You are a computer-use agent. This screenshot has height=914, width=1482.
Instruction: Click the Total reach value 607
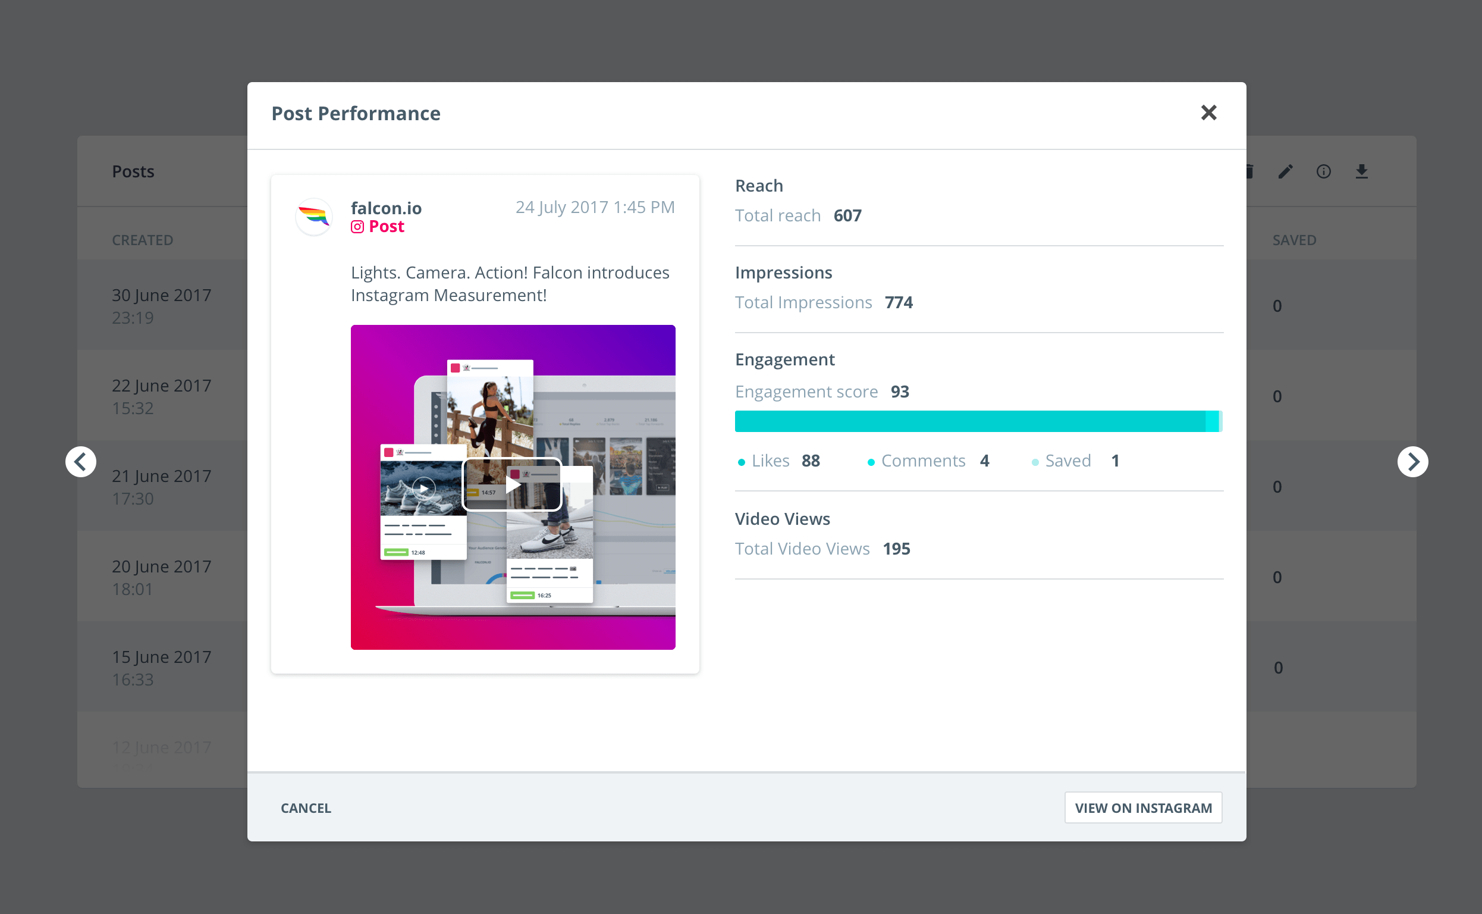pos(847,216)
